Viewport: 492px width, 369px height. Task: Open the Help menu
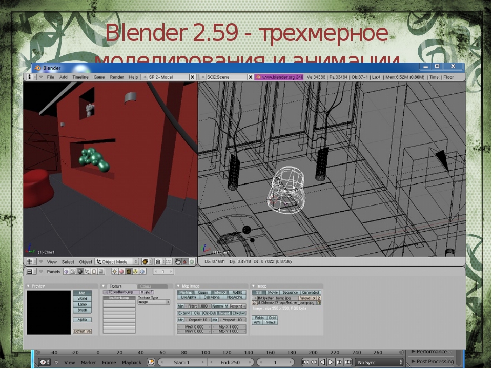[133, 77]
